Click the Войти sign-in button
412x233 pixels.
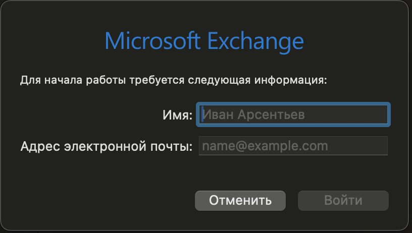(x=343, y=200)
